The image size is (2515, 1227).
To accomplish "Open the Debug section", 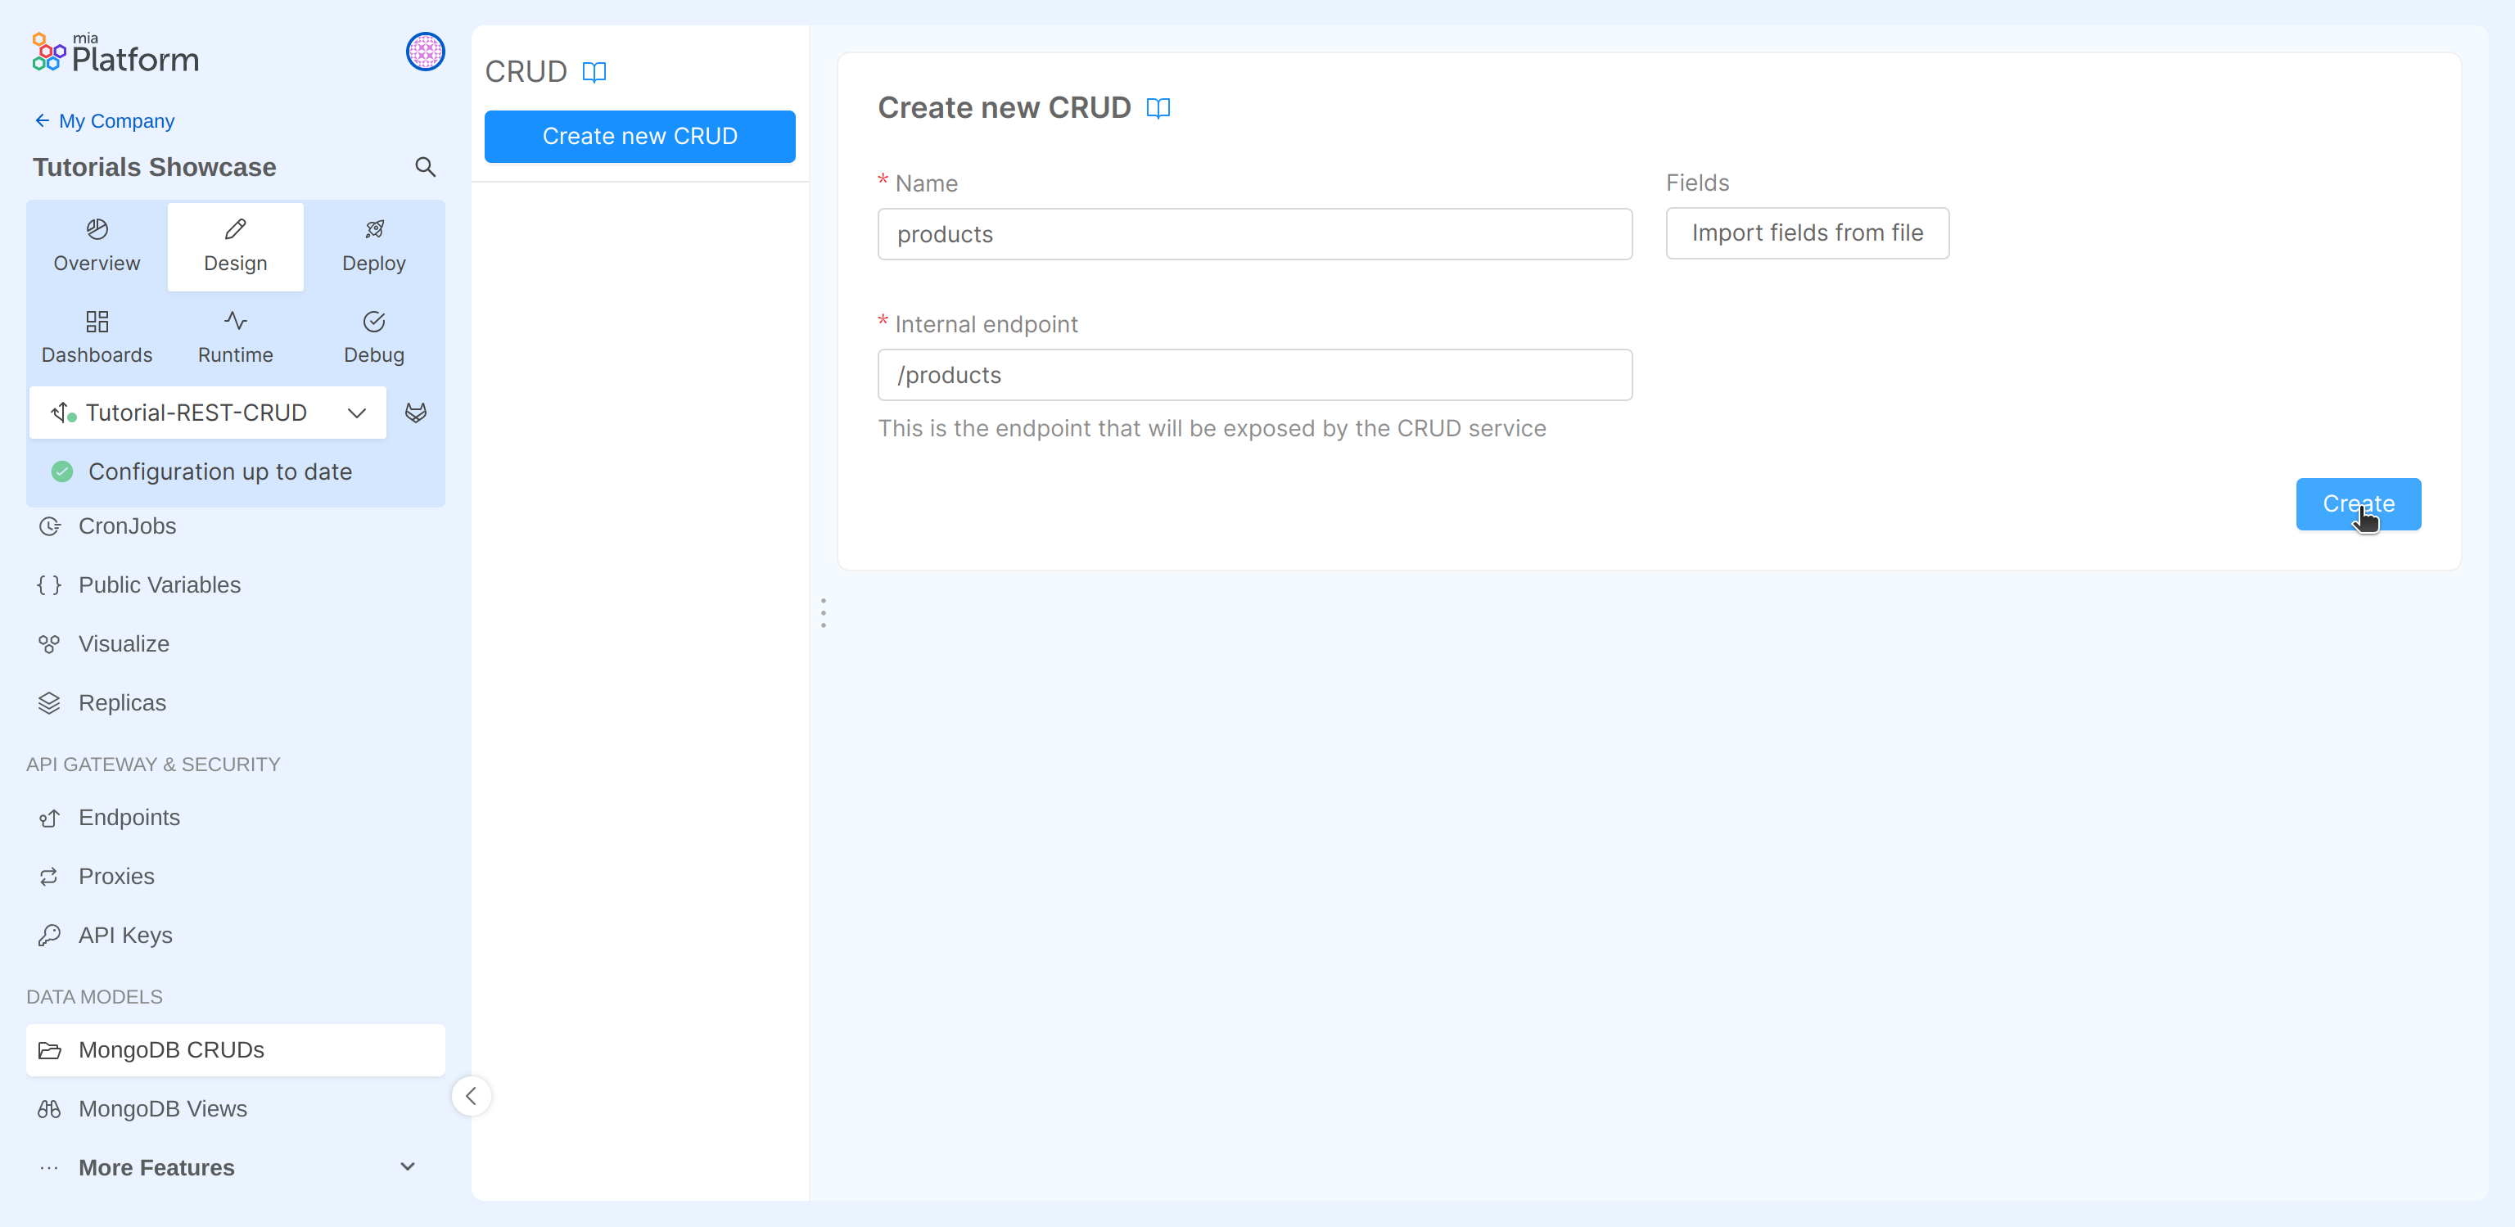I will coord(373,336).
